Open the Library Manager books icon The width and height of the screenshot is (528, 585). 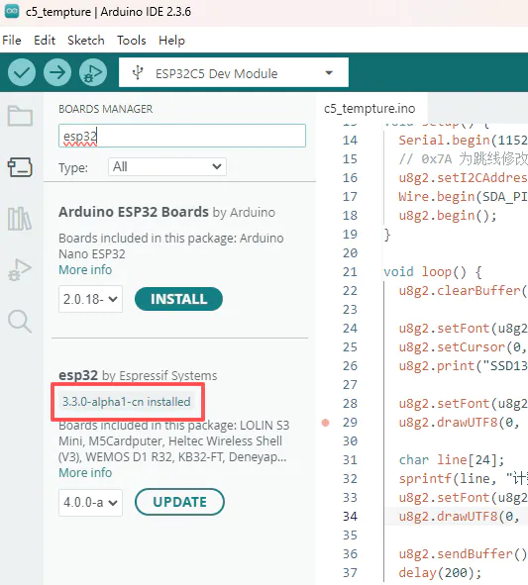(20, 219)
